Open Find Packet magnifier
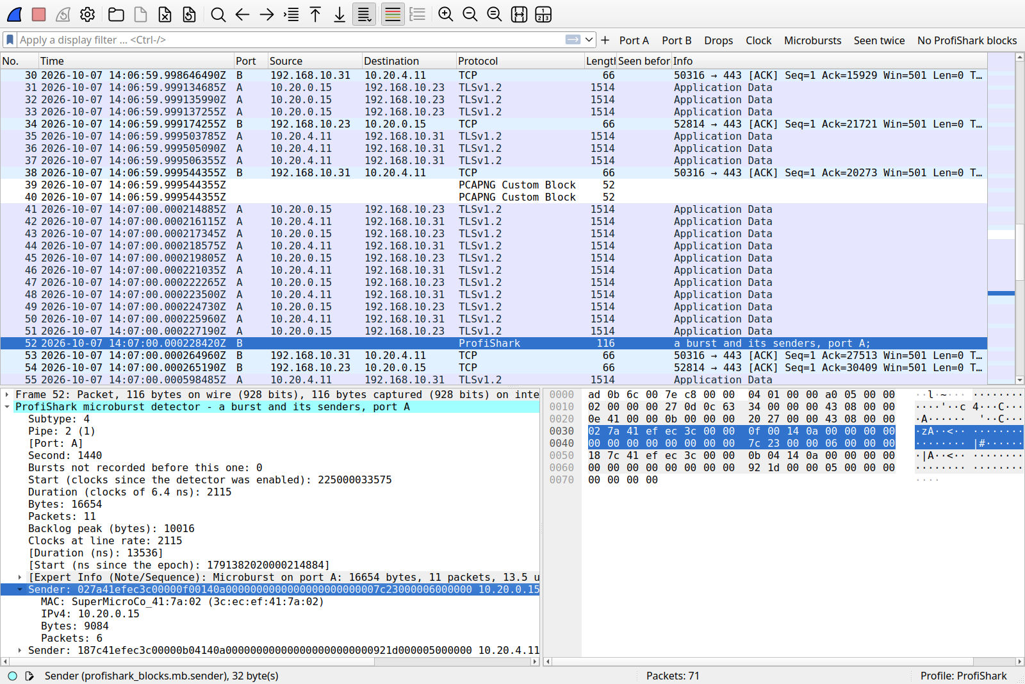This screenshot has height=684, width=1025. [218, 14]
